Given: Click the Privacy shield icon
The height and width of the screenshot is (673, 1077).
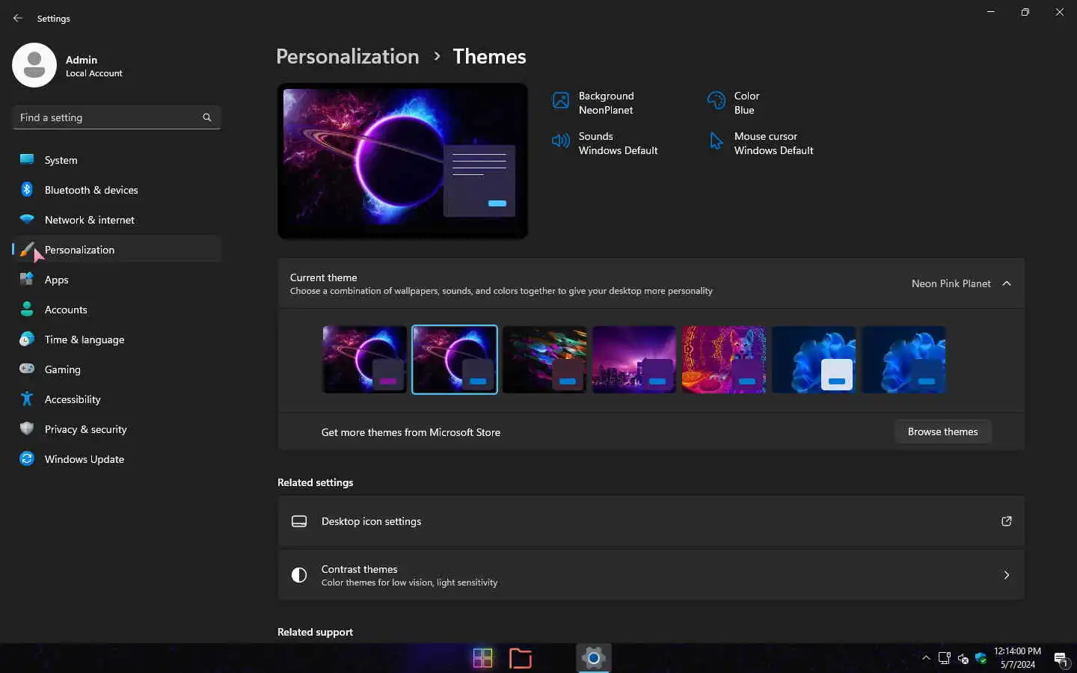Looking at the screenshot, I should [27, 428].
